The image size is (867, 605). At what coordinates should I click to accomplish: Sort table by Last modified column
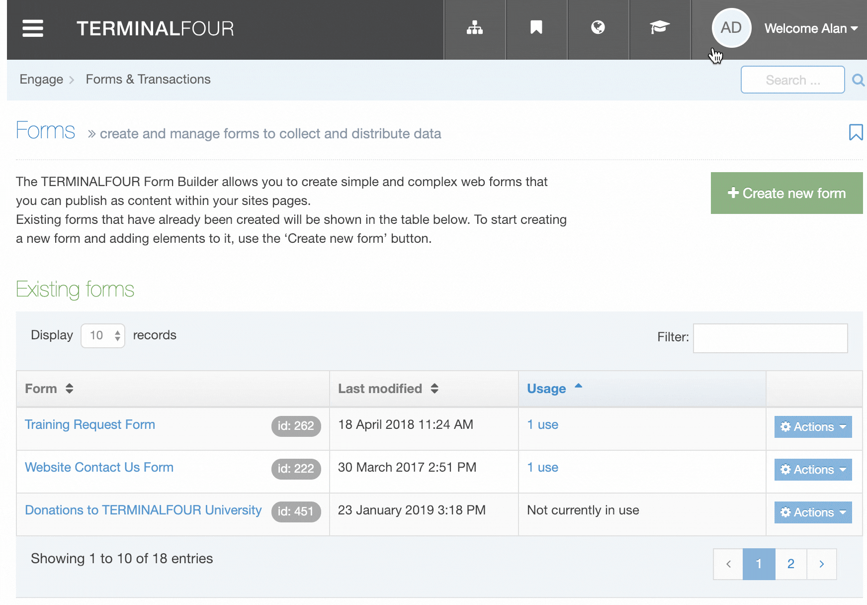coord(388,389)
